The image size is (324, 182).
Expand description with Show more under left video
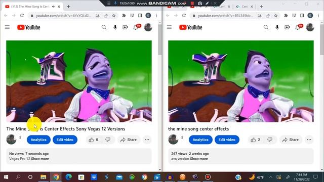tap(40, 159)
